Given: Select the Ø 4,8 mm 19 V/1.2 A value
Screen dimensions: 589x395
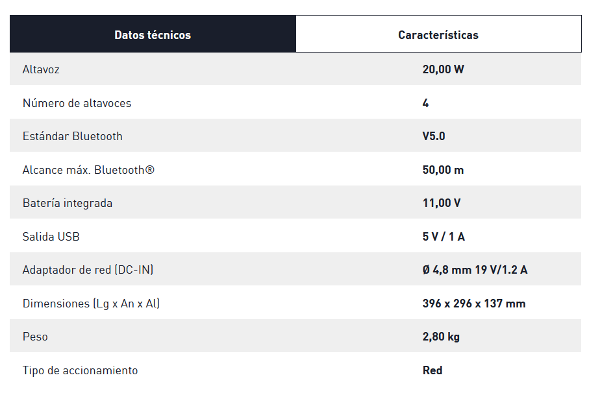Looking at the screenshot, I should pyautogui.click(x=475, y=270).
